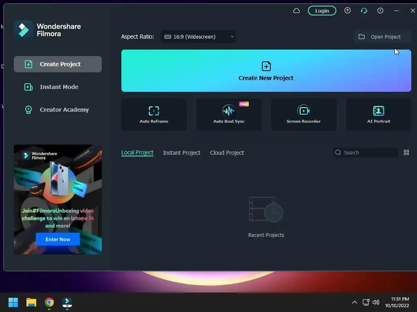Open the cloud storage icon
Viewport: 417px width, 312px height.
(296, 11)
